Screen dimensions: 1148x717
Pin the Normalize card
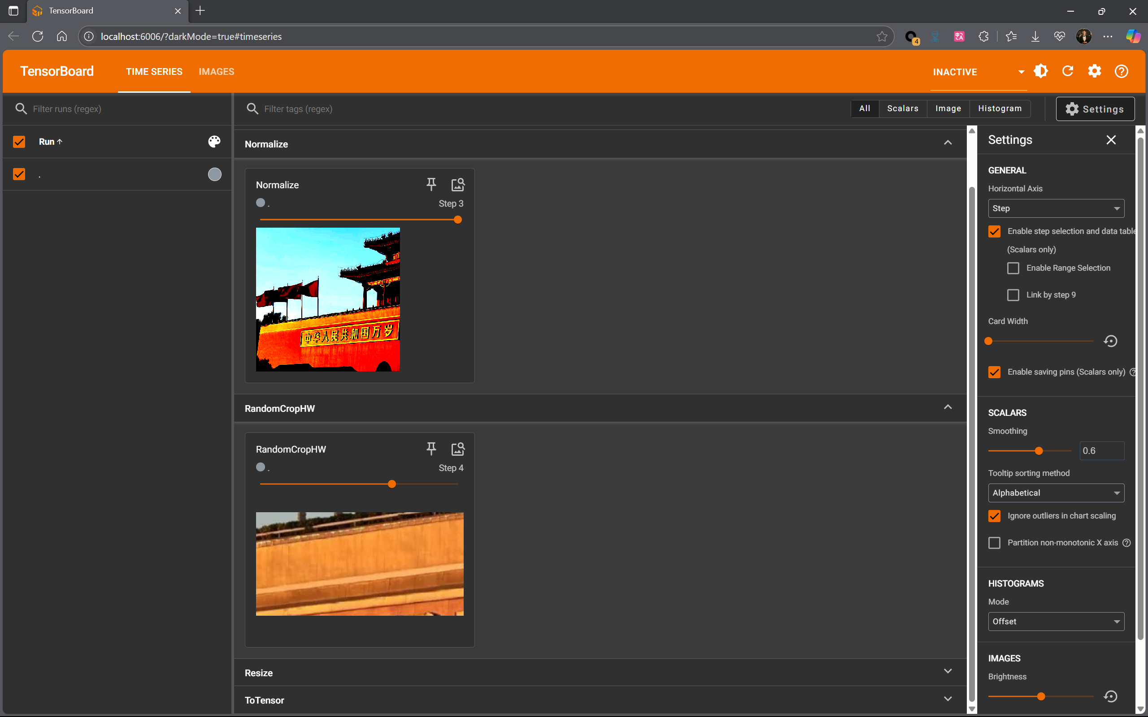pyautogui.click(x=431, y=185)
